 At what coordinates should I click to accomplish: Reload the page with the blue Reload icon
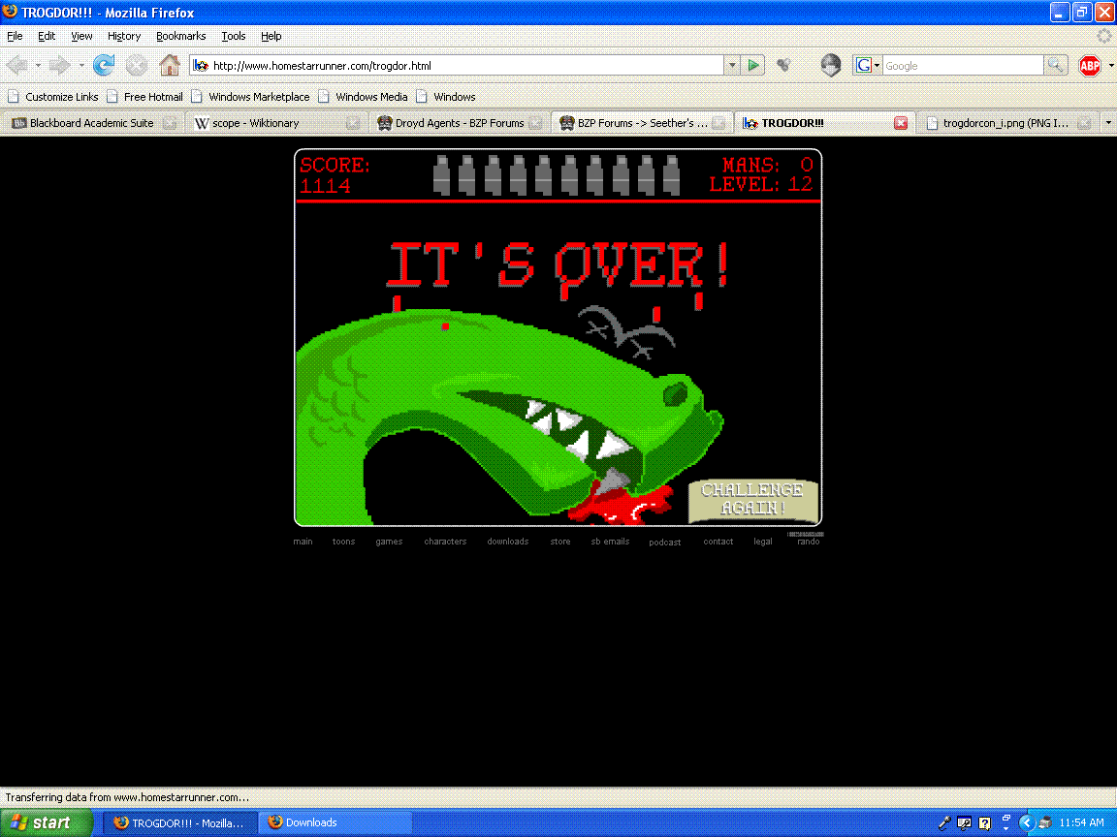(104, 66)
